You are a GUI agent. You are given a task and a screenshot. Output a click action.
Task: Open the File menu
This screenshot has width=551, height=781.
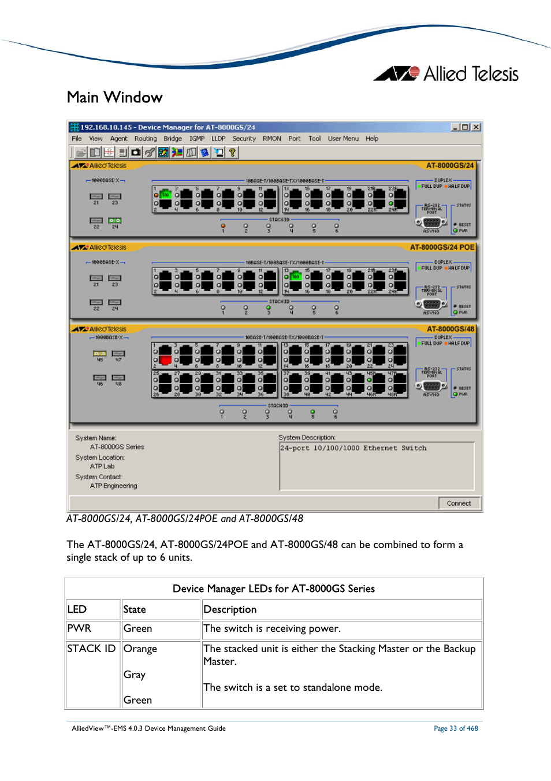pyautogui.click(x=77, y=139)
